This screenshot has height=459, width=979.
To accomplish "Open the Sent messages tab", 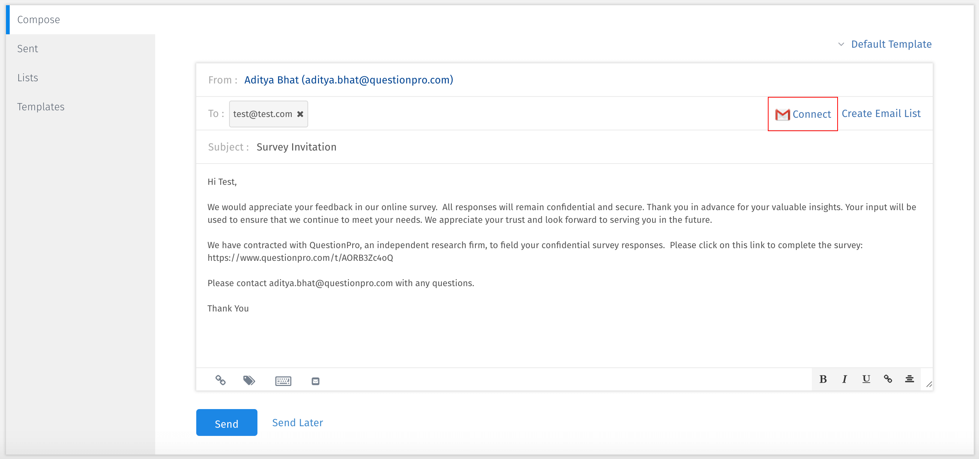I will 28,48.
